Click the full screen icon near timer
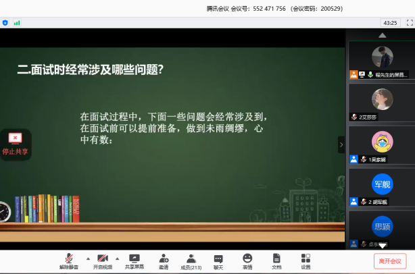 408,22
